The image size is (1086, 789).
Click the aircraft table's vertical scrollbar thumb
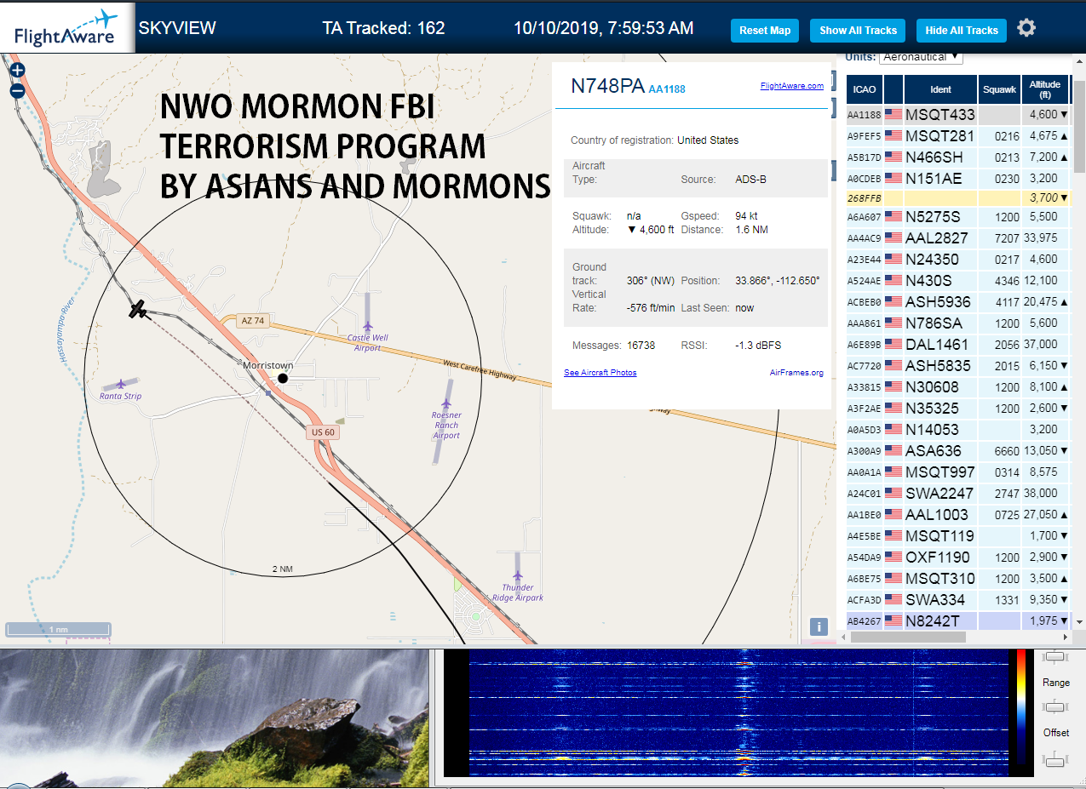(1079, 126)
